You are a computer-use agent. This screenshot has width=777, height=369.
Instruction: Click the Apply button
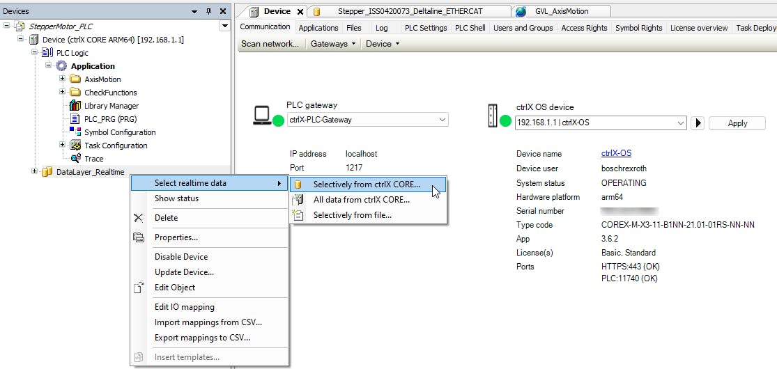737,123
